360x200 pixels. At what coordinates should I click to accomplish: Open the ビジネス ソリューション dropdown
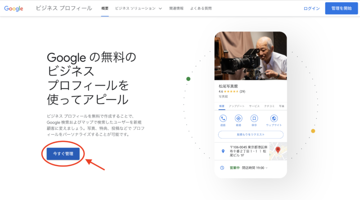coord(139,8)
